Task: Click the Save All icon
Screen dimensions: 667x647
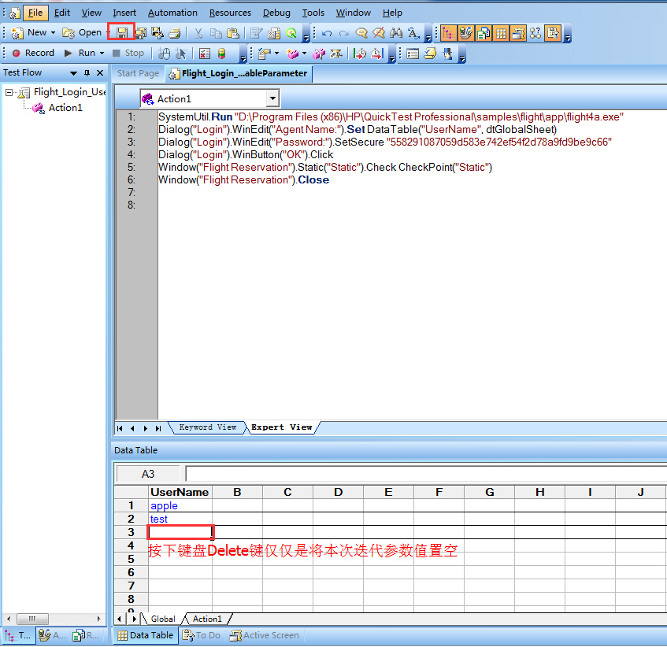Action: pyautogui.click(x=141, y=33)
